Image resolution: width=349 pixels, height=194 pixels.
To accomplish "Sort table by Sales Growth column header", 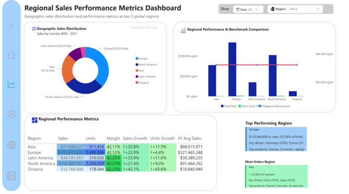I will point(135,138).
